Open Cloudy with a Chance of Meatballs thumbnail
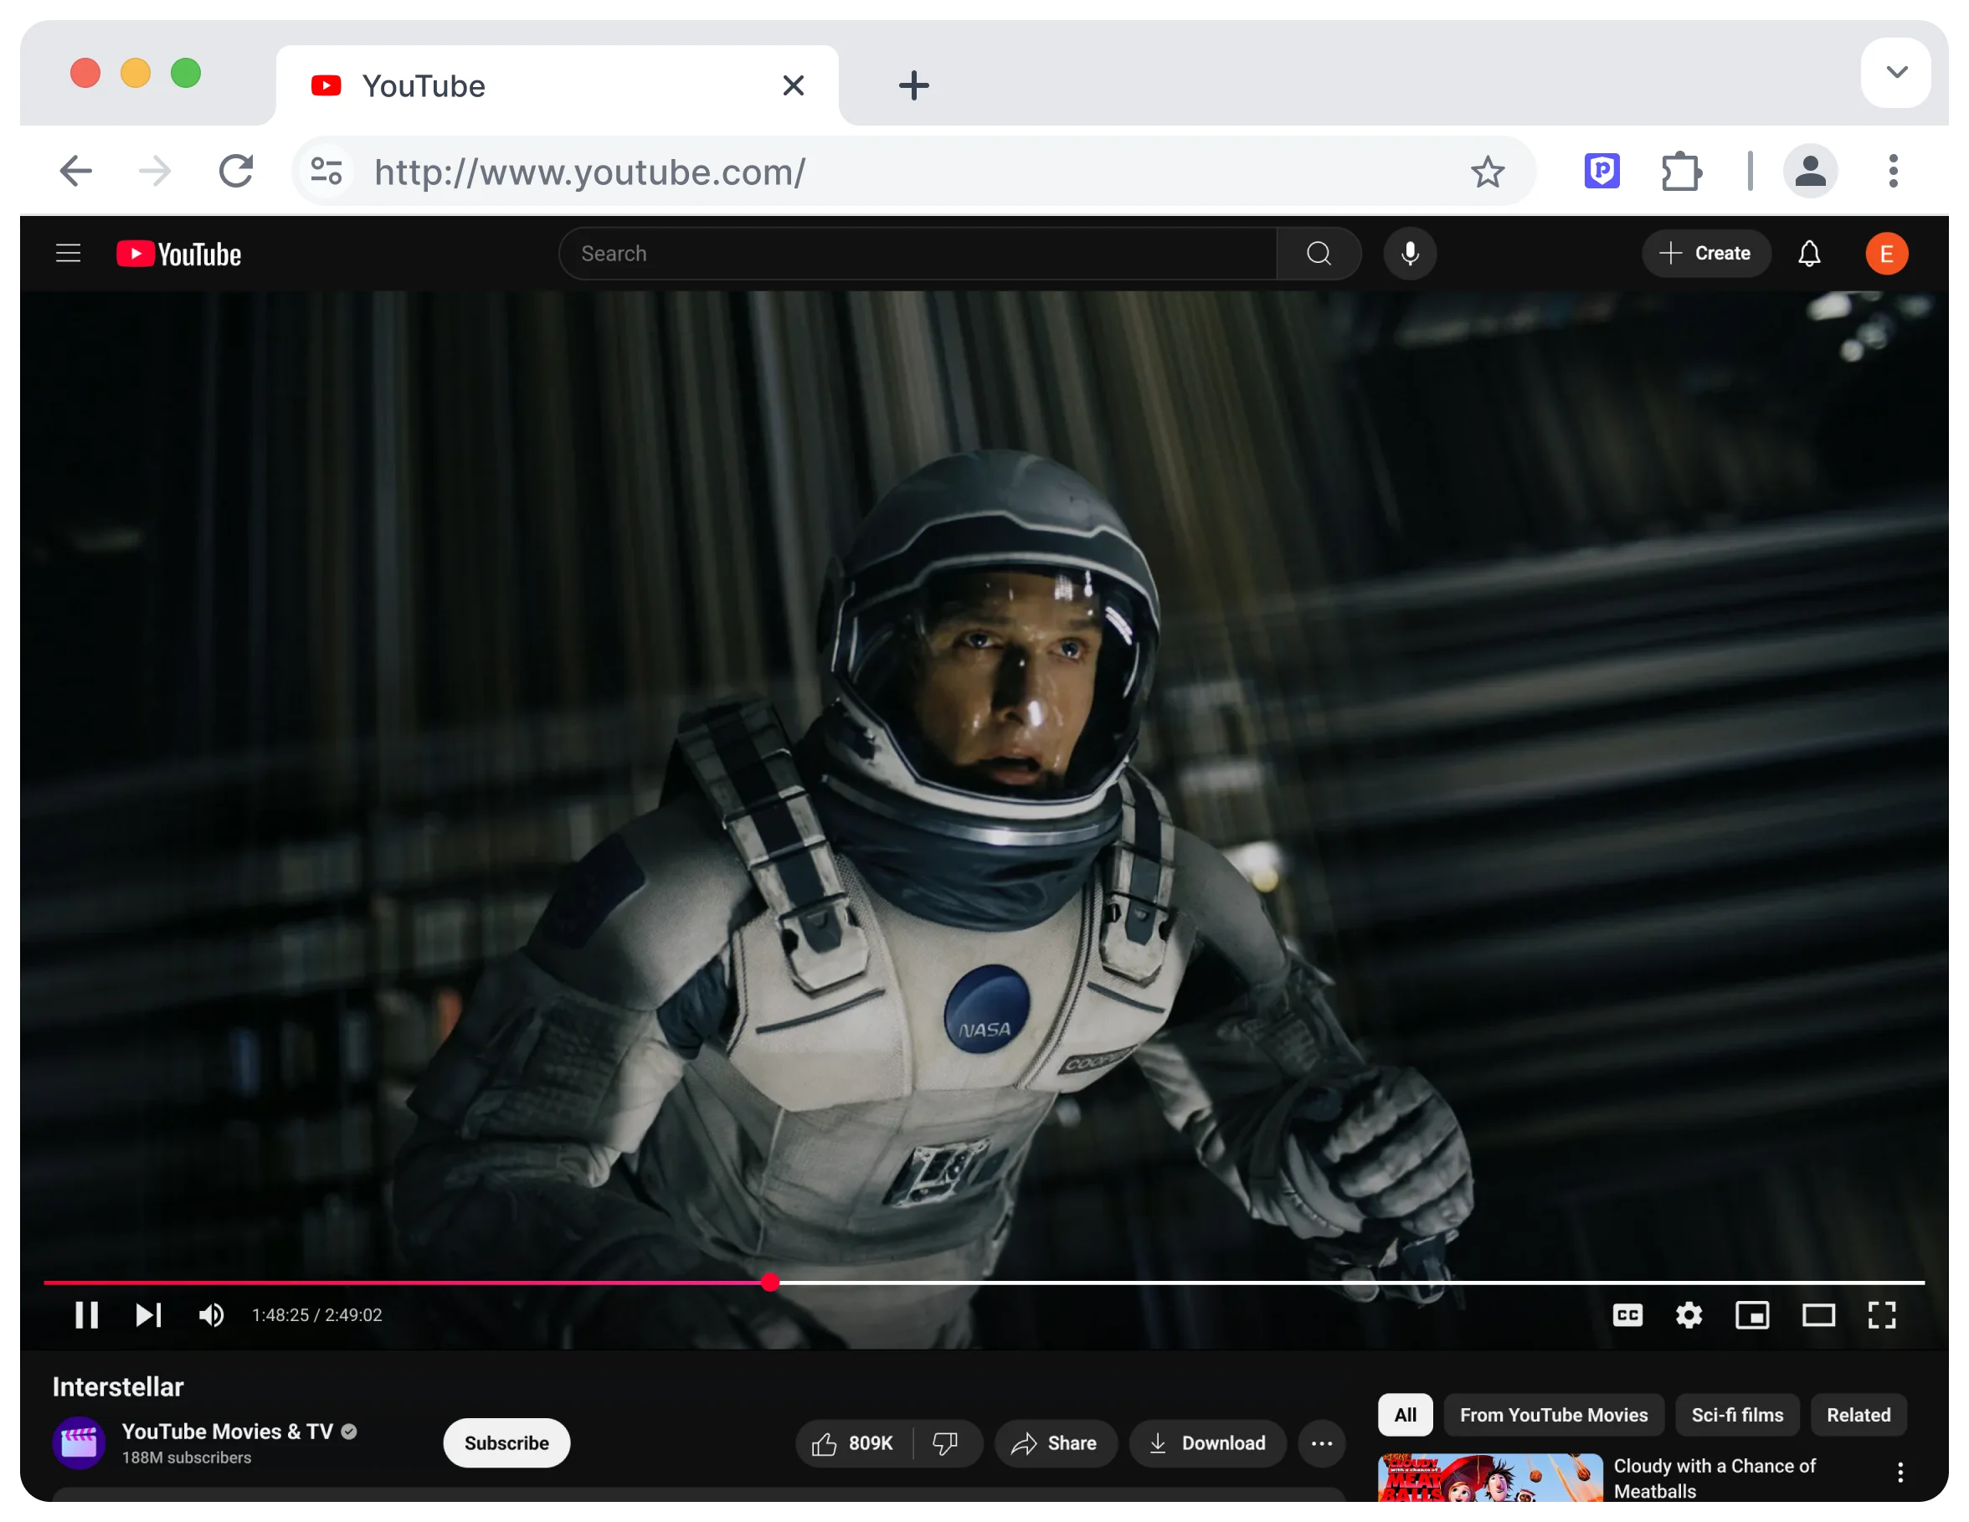The width and height of the screenshot is (1969, 1522). tap(1490, 1477)
